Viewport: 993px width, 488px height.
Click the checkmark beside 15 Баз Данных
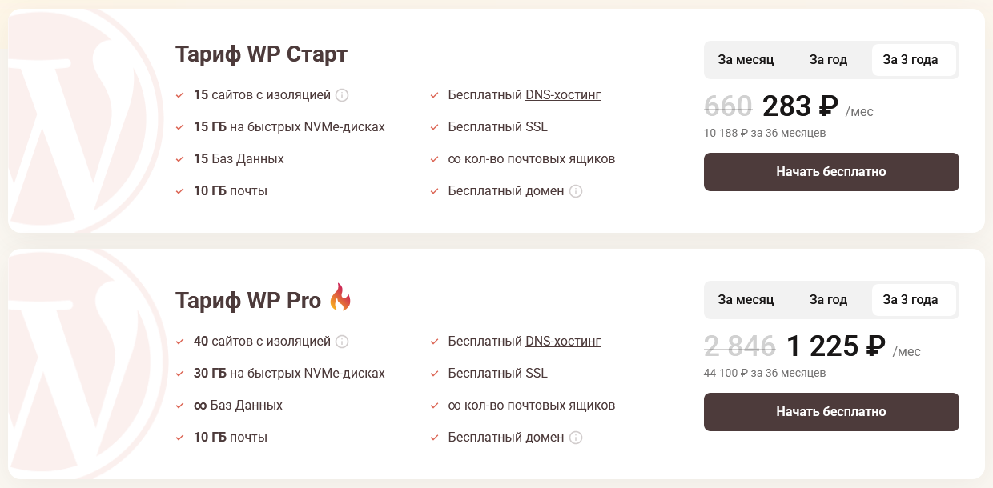(x=179, y=159)
